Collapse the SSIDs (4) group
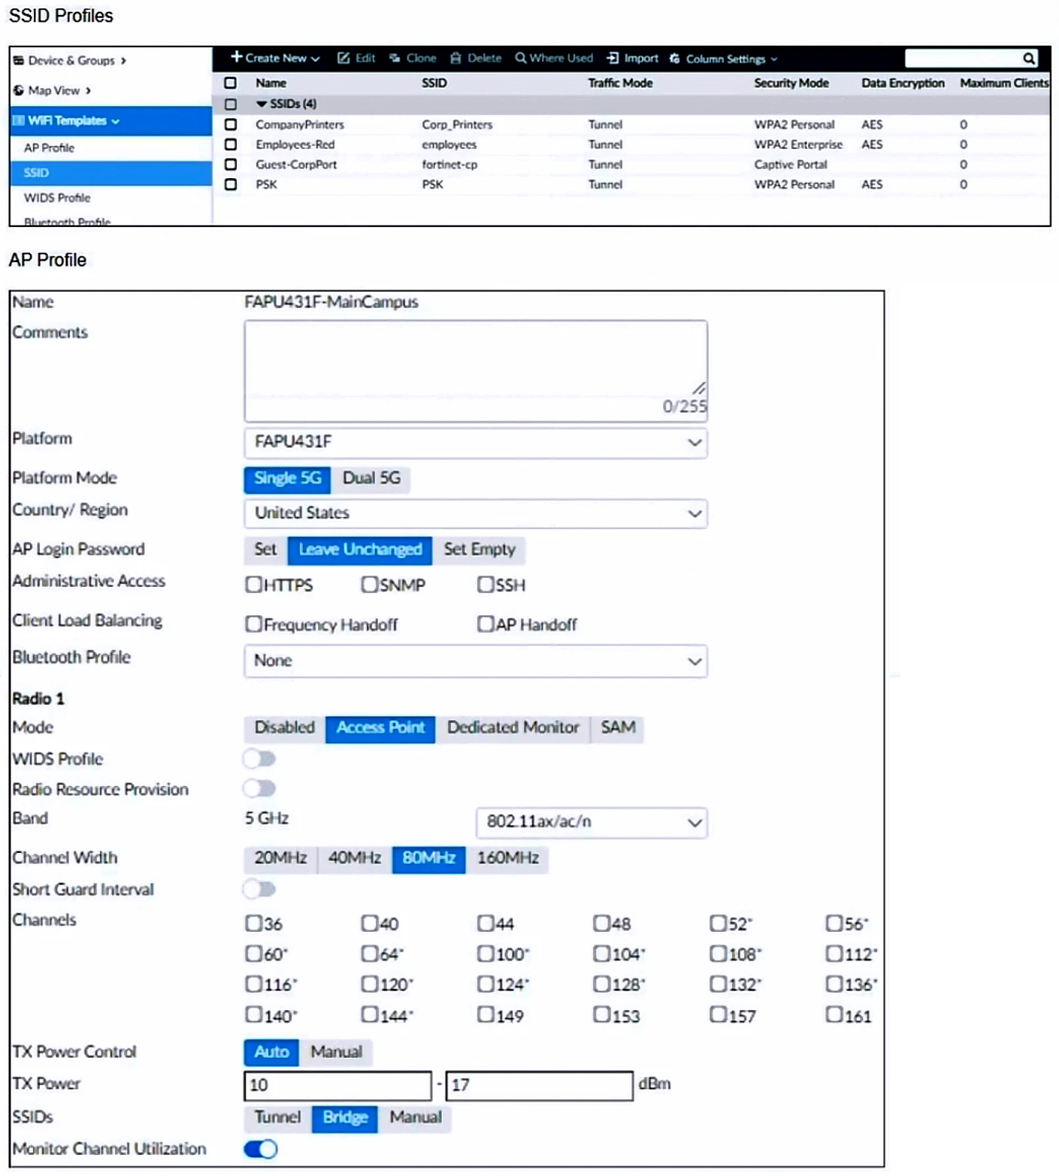Screen dimensions: 1059x1176 pyautogui.click(x=262, y=104)
